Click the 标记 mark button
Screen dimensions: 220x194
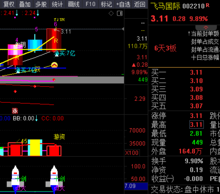click(106, 4)
